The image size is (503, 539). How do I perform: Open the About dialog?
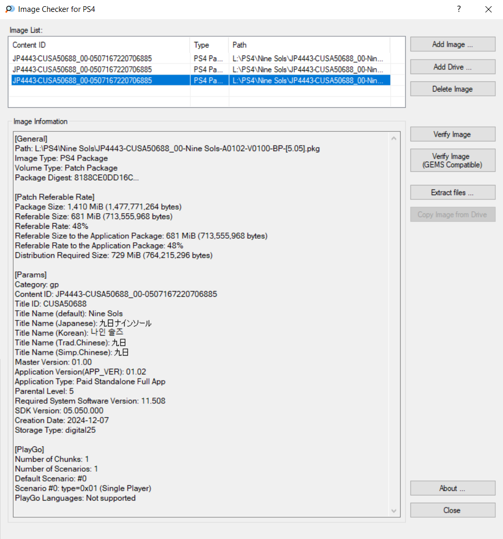click(452, 488)
